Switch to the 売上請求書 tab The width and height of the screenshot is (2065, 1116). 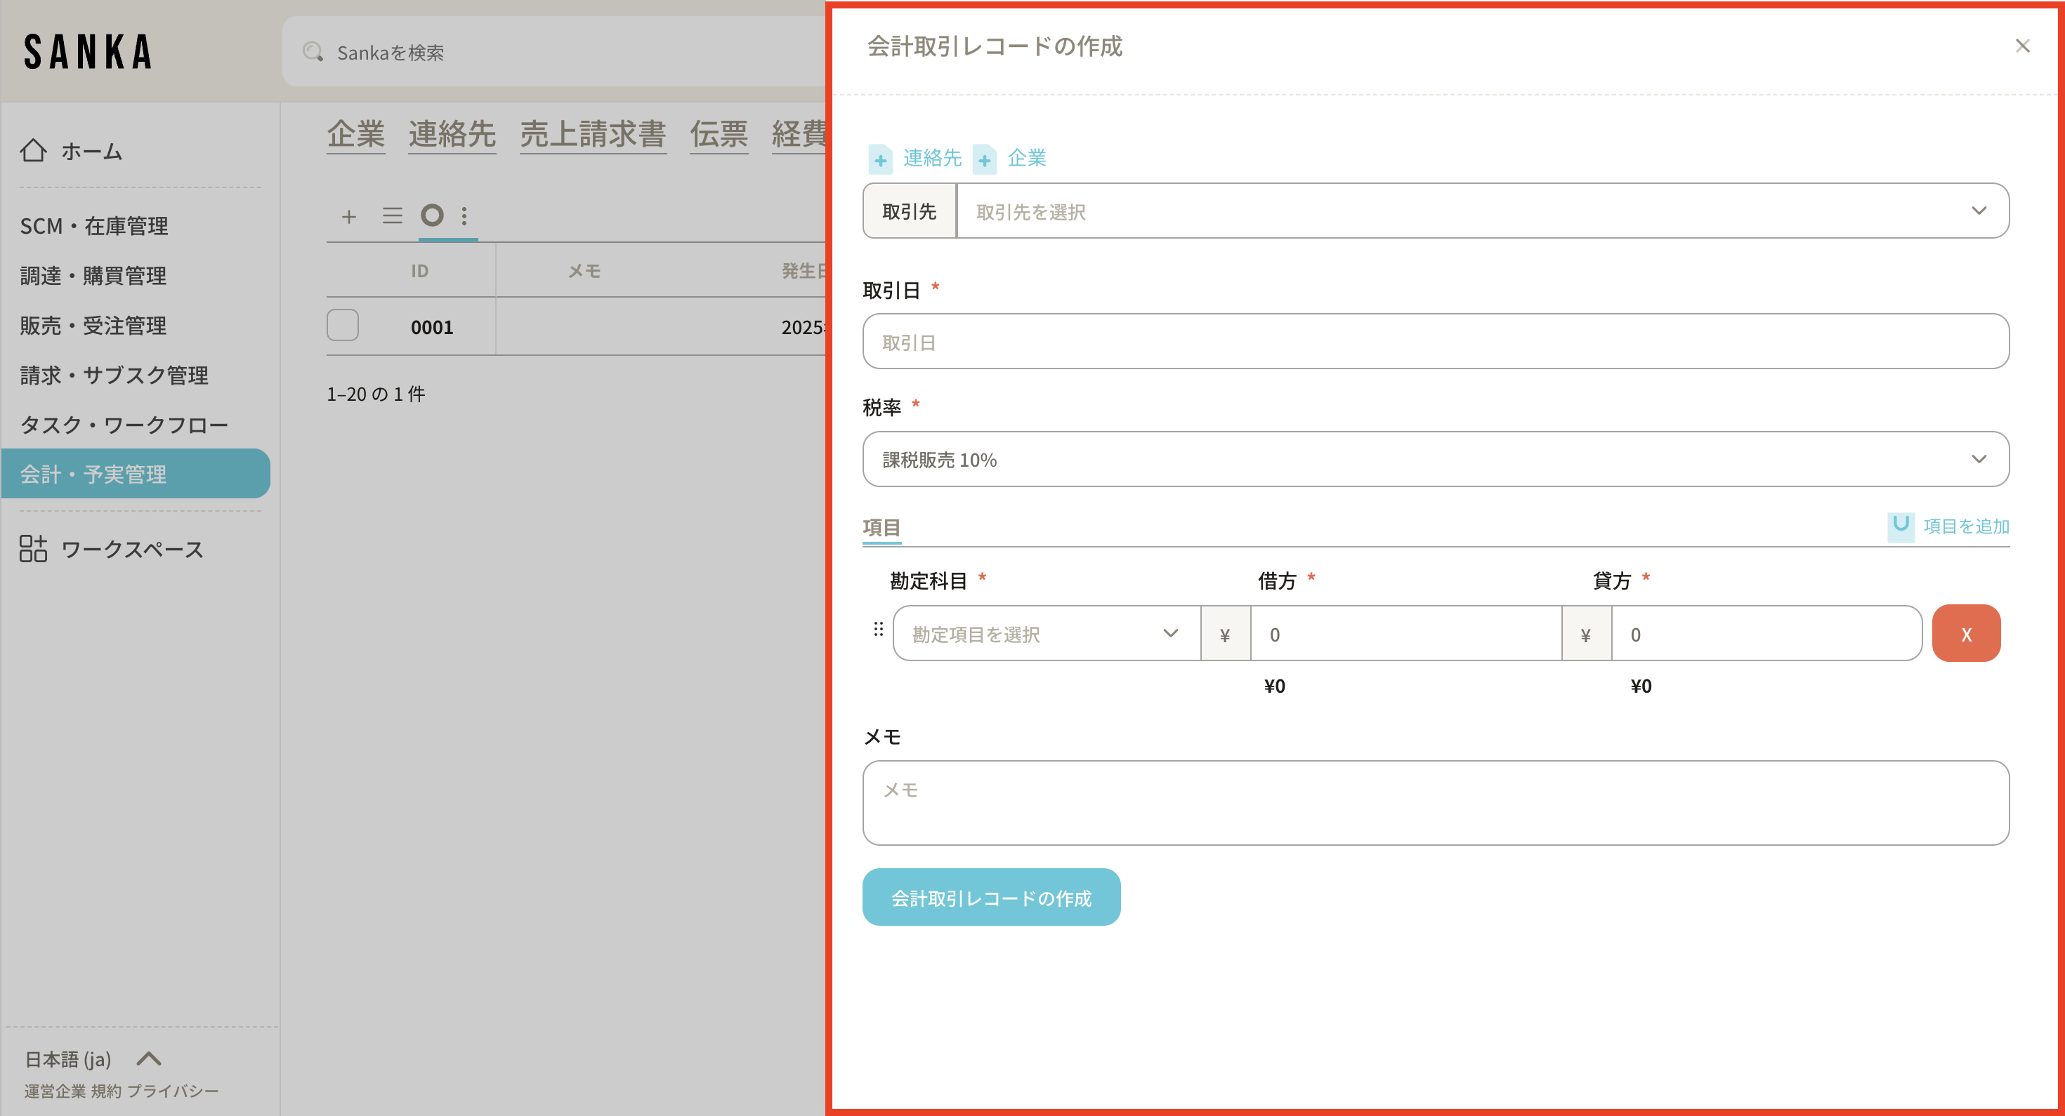[592, 134]
